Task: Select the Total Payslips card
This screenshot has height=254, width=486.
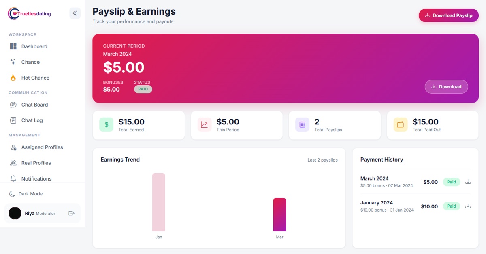Action: click(335, 125)
